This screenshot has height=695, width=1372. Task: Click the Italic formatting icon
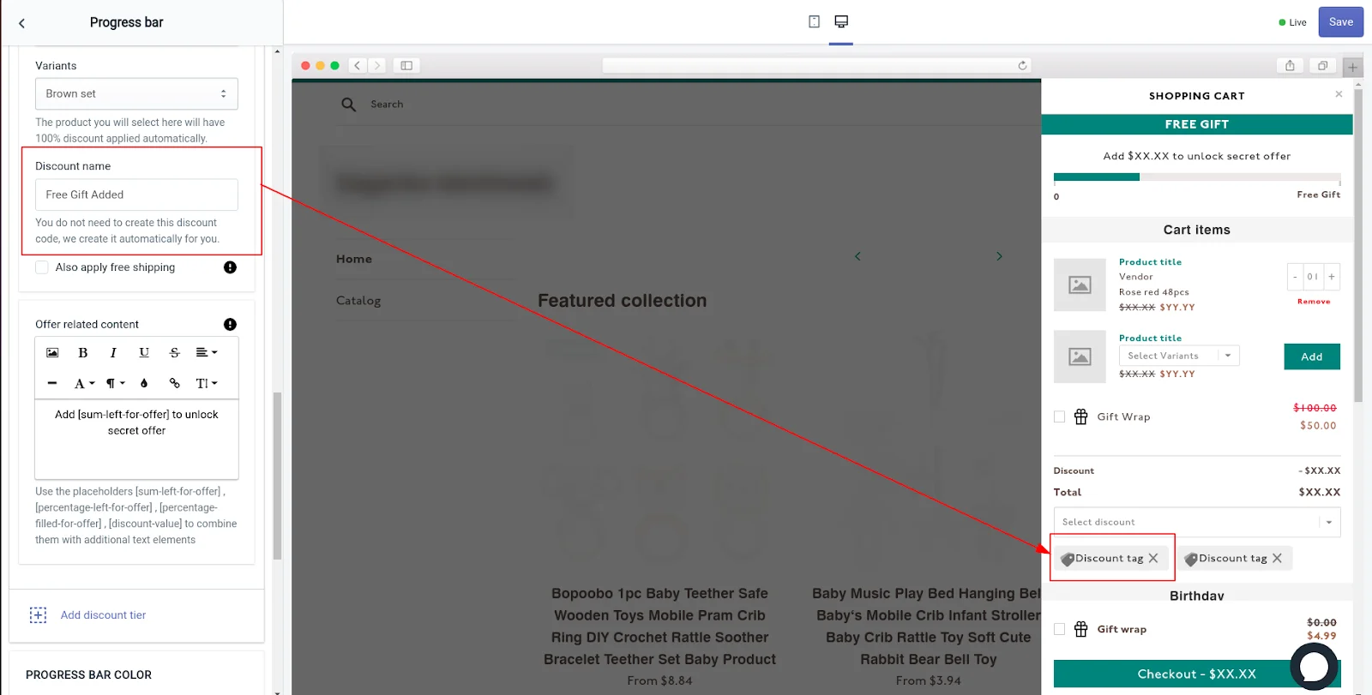click(x=113, y=352)
